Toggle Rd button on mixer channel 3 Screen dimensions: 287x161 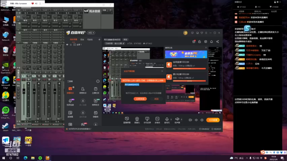[x=44, y=76]
